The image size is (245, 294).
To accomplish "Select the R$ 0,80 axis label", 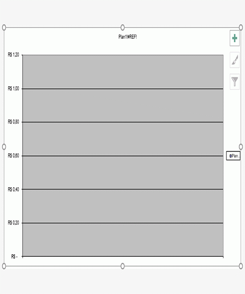I will pyautogui.click(x=13, y=122).
